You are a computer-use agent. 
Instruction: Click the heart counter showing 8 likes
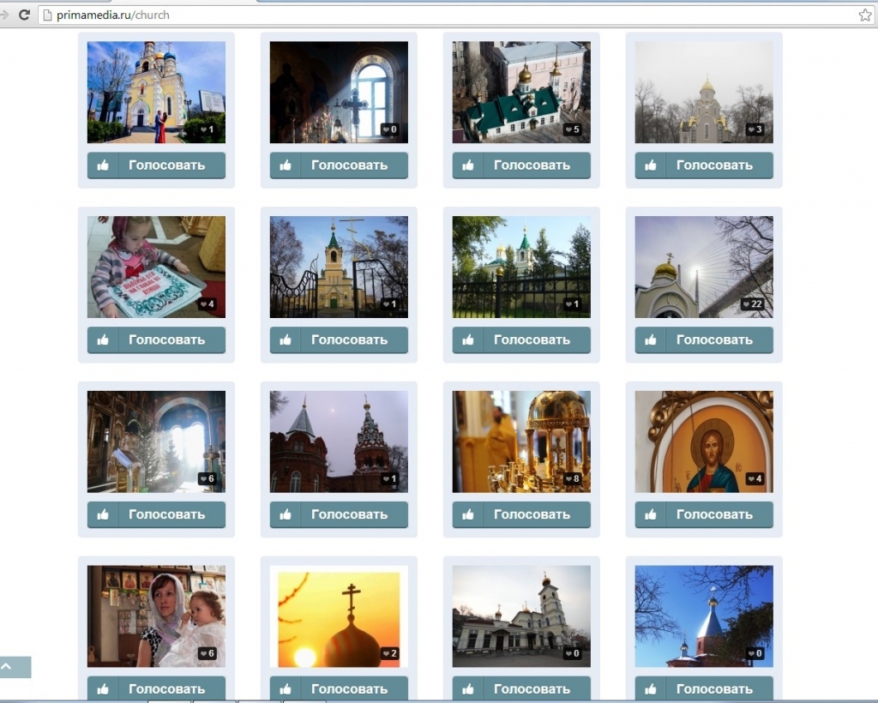point(572,479)
